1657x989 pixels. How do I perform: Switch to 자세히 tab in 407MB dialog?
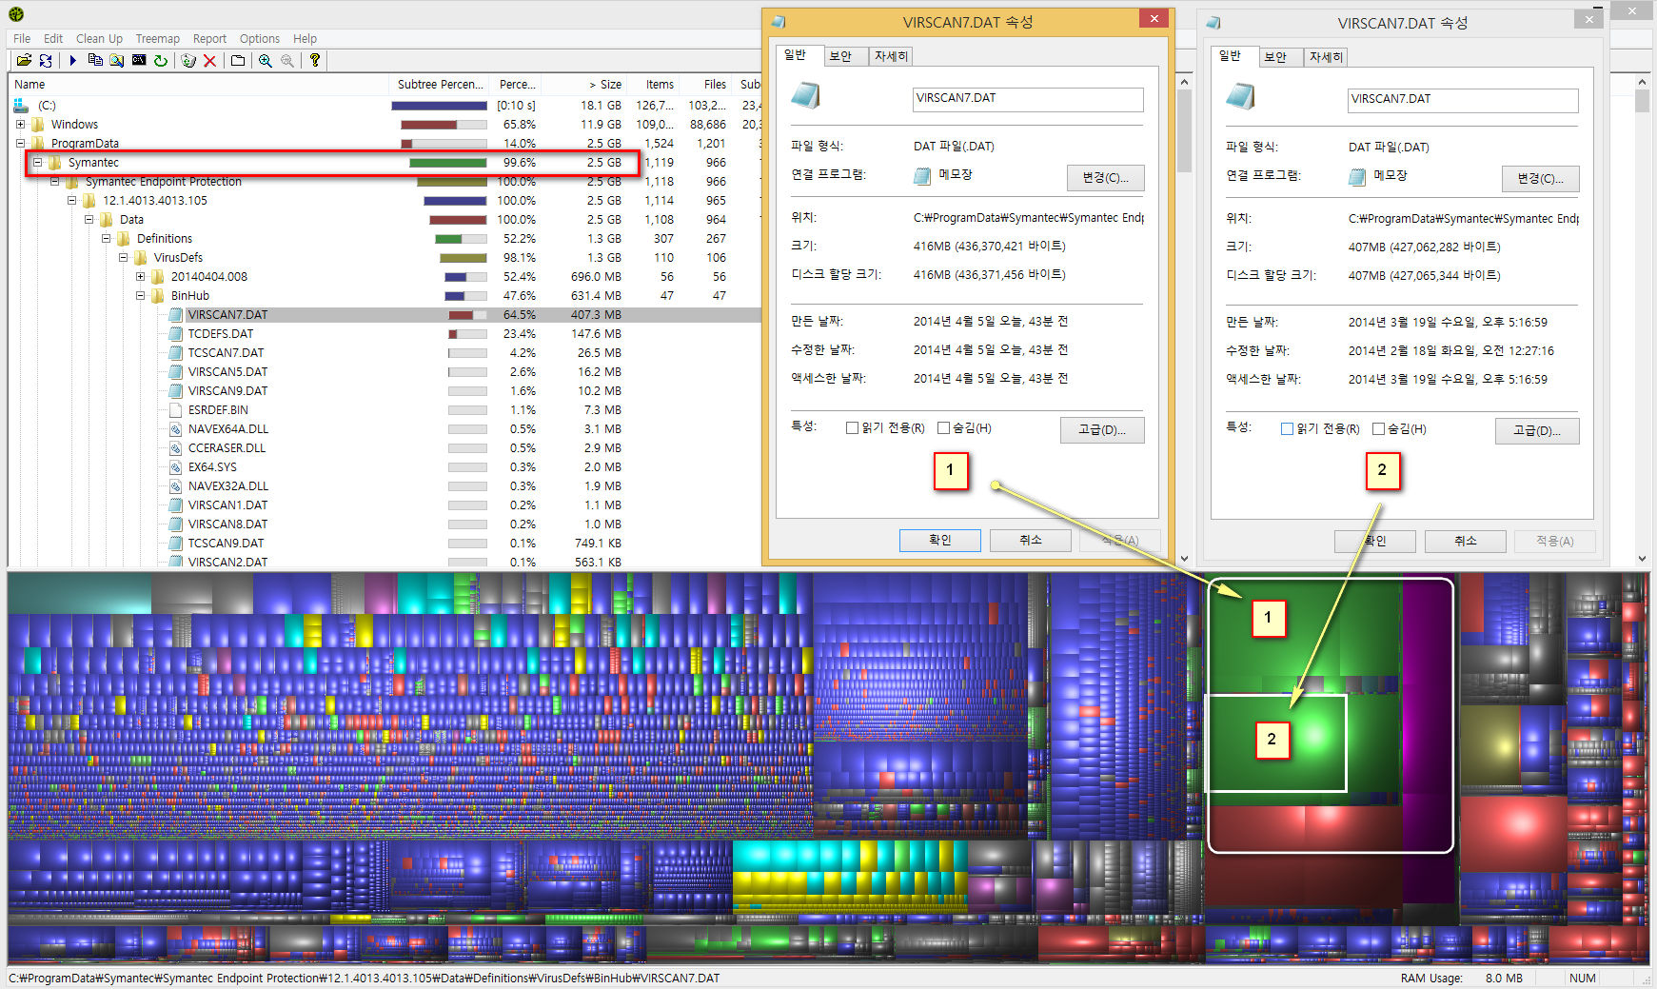[x=1326, y=57]
